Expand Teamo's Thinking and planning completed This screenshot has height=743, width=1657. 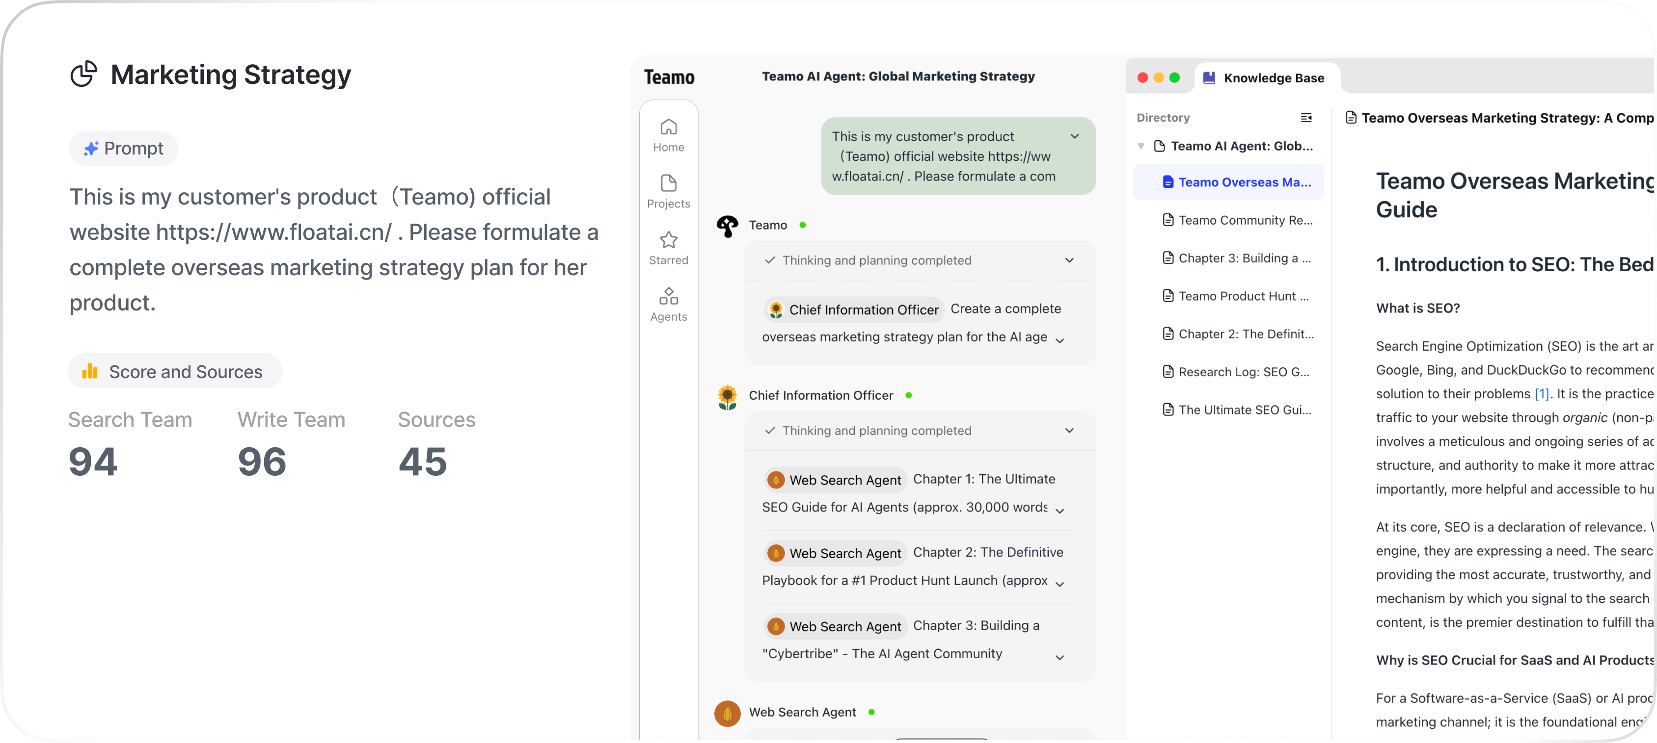(x=1069, y=260)
